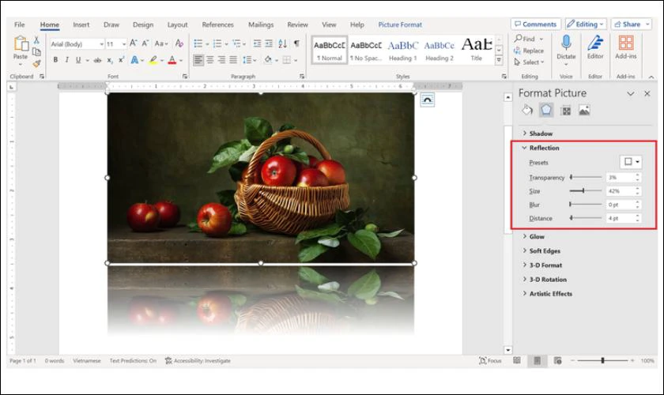Open the Editing mode button

586,24
